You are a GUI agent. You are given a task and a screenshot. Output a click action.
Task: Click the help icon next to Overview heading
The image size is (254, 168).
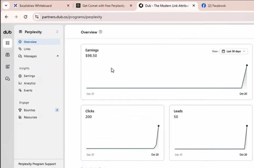101,32
